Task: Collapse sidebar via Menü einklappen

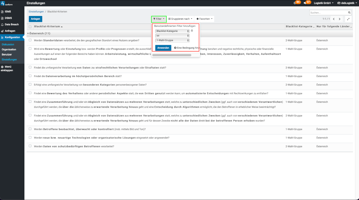Action: click(8, 68)
